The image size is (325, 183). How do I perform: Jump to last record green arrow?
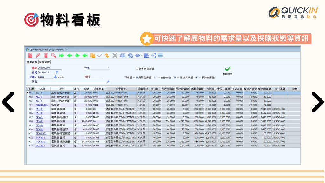pyautogui.click(x=85, y=55)
